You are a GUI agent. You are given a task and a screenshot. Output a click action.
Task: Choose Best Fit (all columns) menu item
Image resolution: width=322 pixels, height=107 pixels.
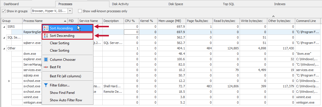click(68, 76)
